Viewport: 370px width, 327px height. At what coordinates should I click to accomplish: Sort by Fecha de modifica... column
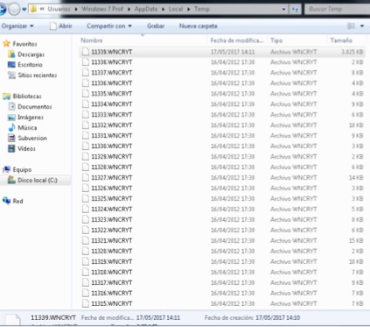tap(237, 40)
